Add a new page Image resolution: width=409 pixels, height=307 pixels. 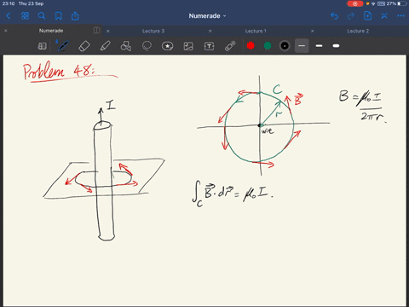[367, 16]
